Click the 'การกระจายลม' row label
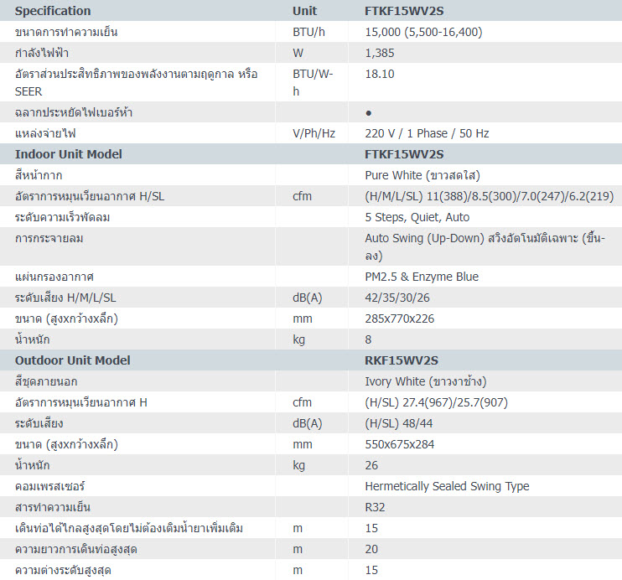Viewport: 622px width, 580px height. coord(49,238)
